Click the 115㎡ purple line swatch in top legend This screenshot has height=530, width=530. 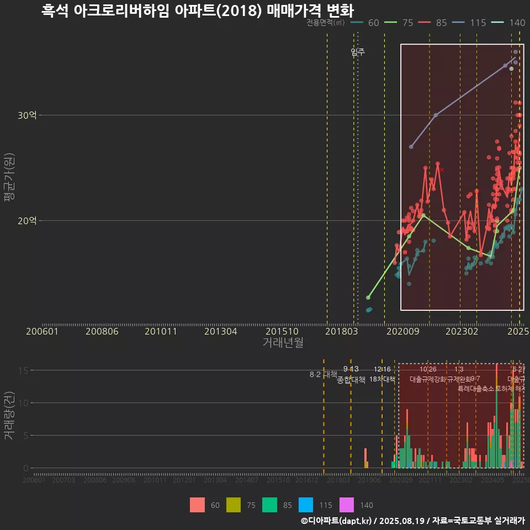[x=458, y=23]
